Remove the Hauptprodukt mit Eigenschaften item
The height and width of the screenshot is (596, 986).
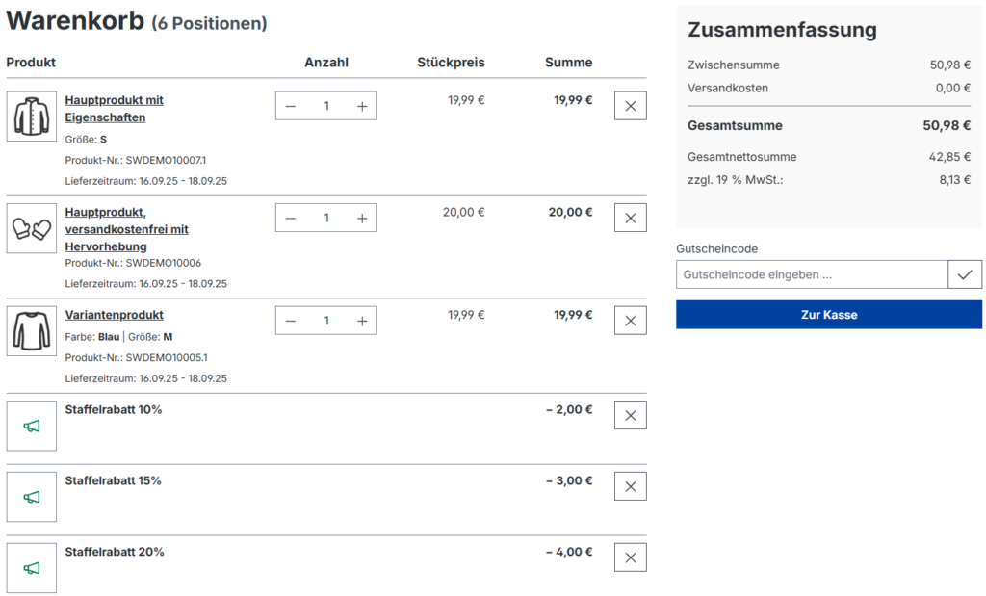(x=630, y=106)
